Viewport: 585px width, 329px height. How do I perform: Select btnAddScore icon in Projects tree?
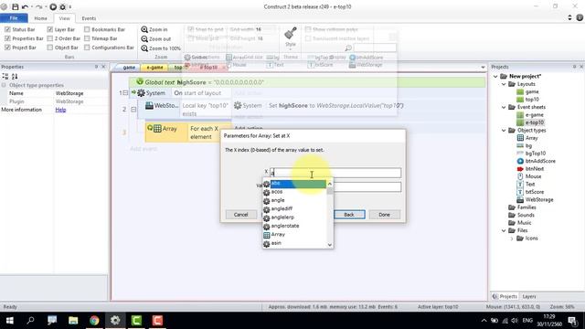520,161
